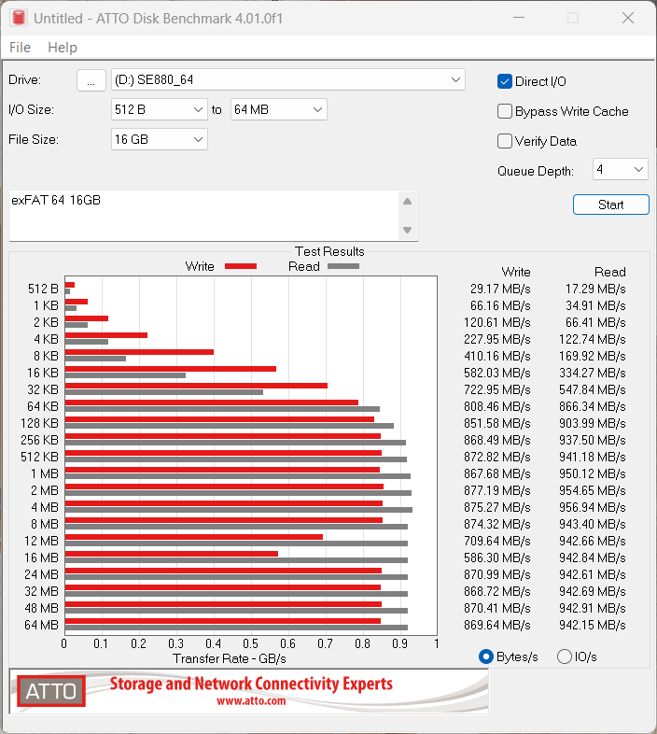Open the maximum I/O Size 64 MB dropdown
This screenshot has height=734, width=657.
pyautogui.click(x=278, y=109)
